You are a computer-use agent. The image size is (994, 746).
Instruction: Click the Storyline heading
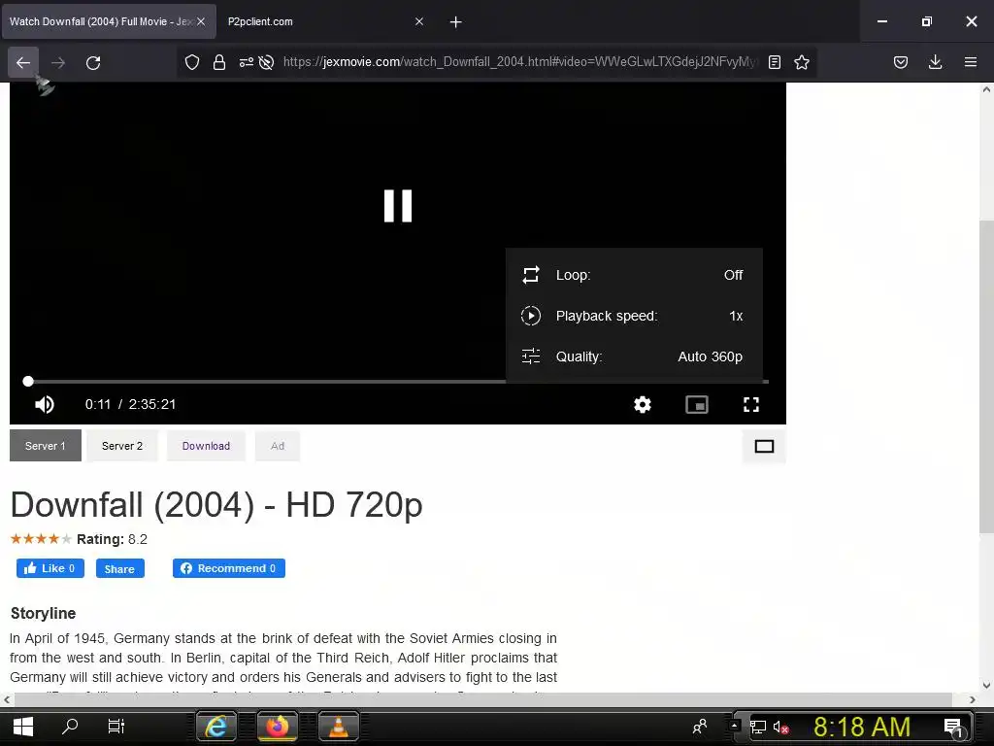click(x=43, y=614)
